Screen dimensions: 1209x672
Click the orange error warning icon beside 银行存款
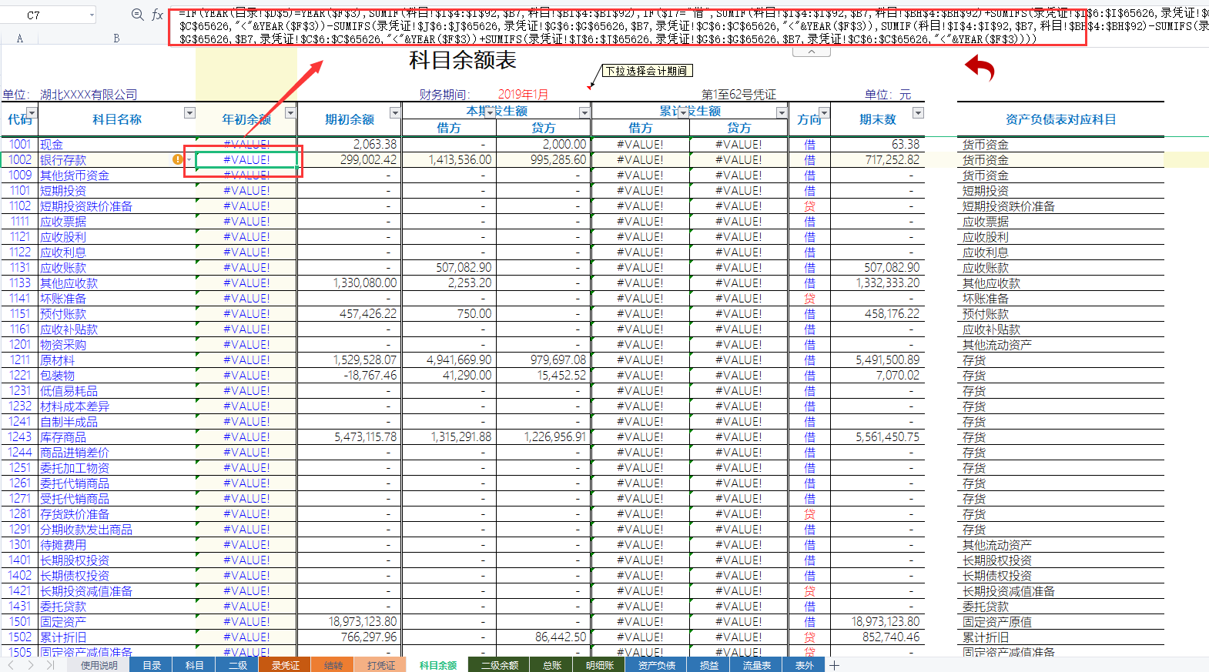click(x=178, y=159)
